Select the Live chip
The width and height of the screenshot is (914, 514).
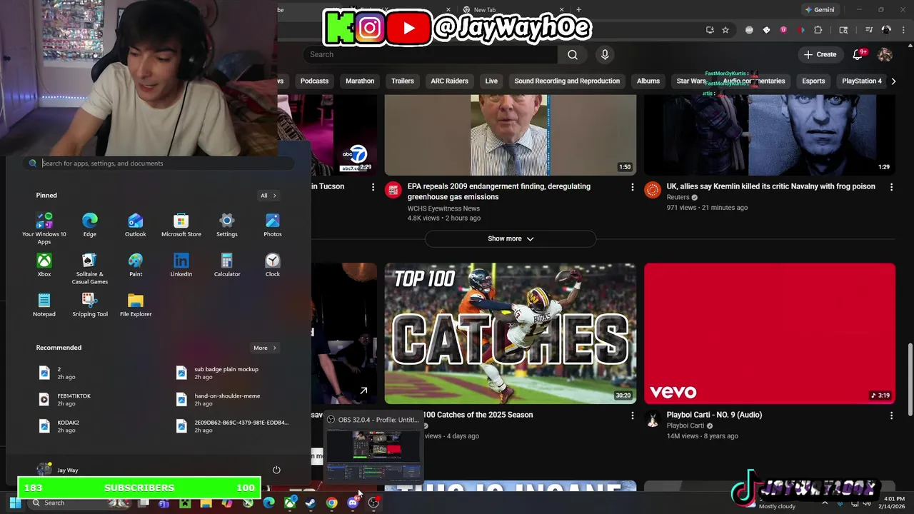coord(491,81)
